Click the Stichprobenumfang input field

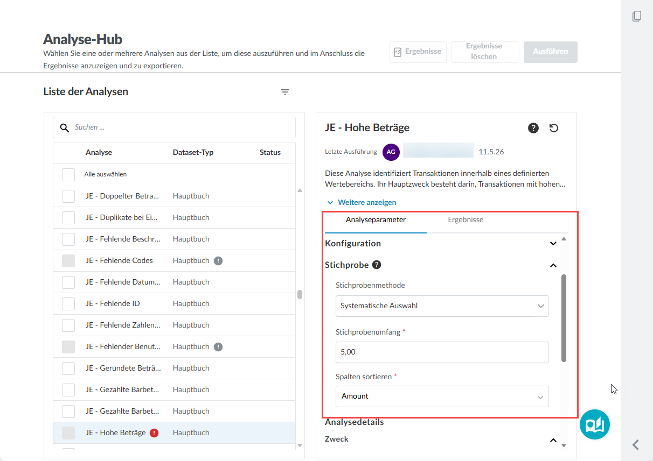click(442, 352)
